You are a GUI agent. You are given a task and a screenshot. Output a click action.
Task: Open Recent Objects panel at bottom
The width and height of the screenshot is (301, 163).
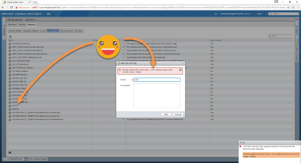[36, 159]
